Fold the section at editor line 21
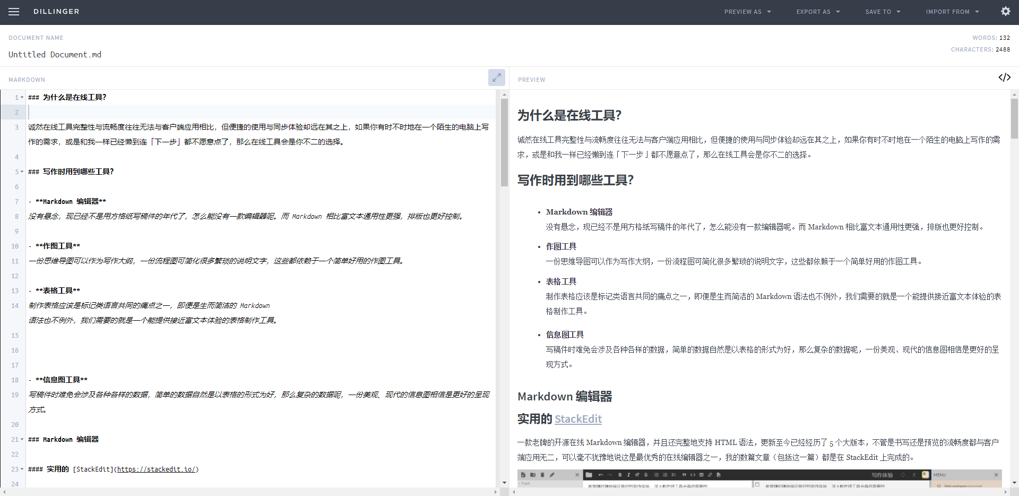 point(22,440)
